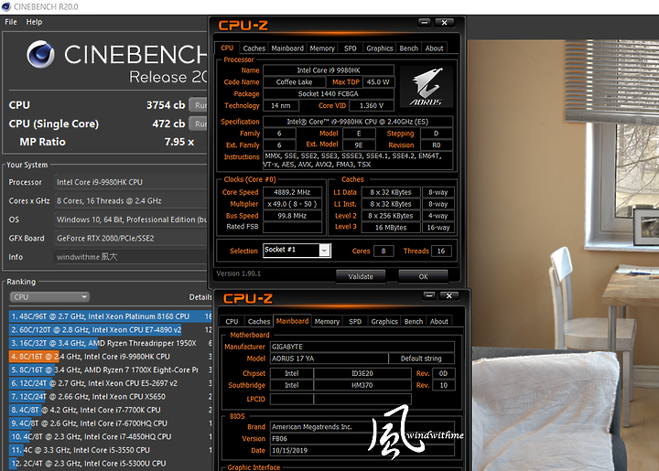Switch to Memory tab in upper CPU-Z
The height and width of the screenshot is (471, 659).
[322, 48]
